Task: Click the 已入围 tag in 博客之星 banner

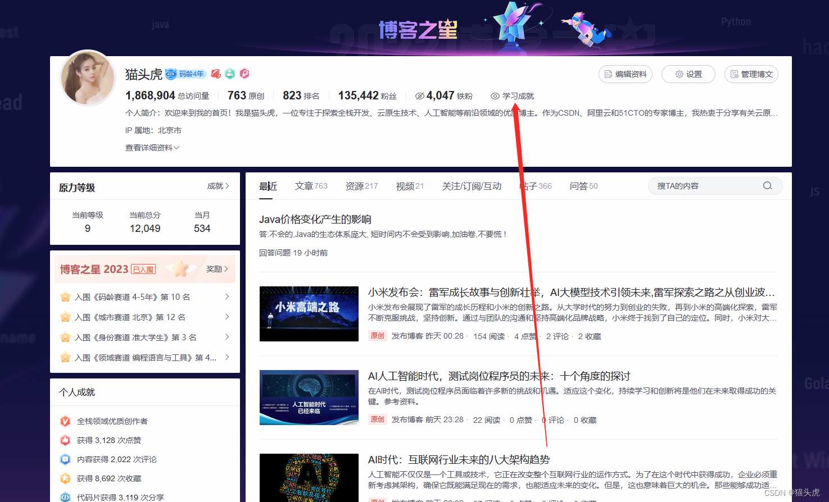Action: pyautogui.click(x=143, y=270)
